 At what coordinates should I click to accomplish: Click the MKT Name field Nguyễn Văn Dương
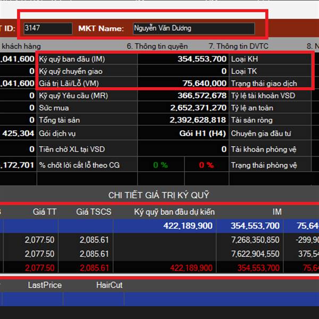[x=193, y=28]
